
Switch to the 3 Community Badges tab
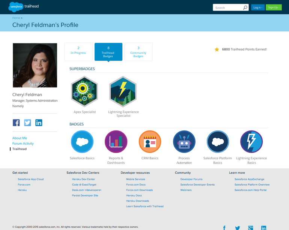tap(138, 52)
